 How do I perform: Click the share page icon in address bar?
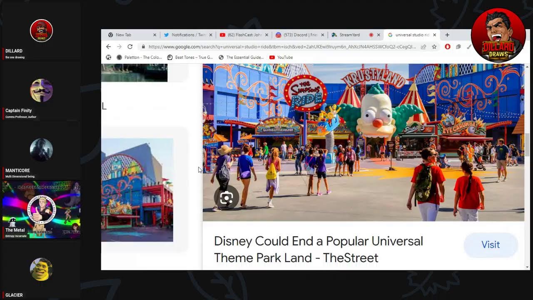(423, 47)
